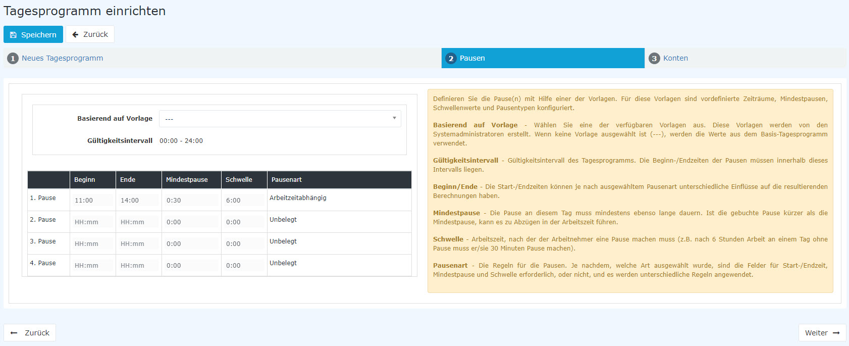849x346 pixels.
Task: Edit Beginn time of 1. Pause
Action: pyautogui.click(x=92, y=201)
